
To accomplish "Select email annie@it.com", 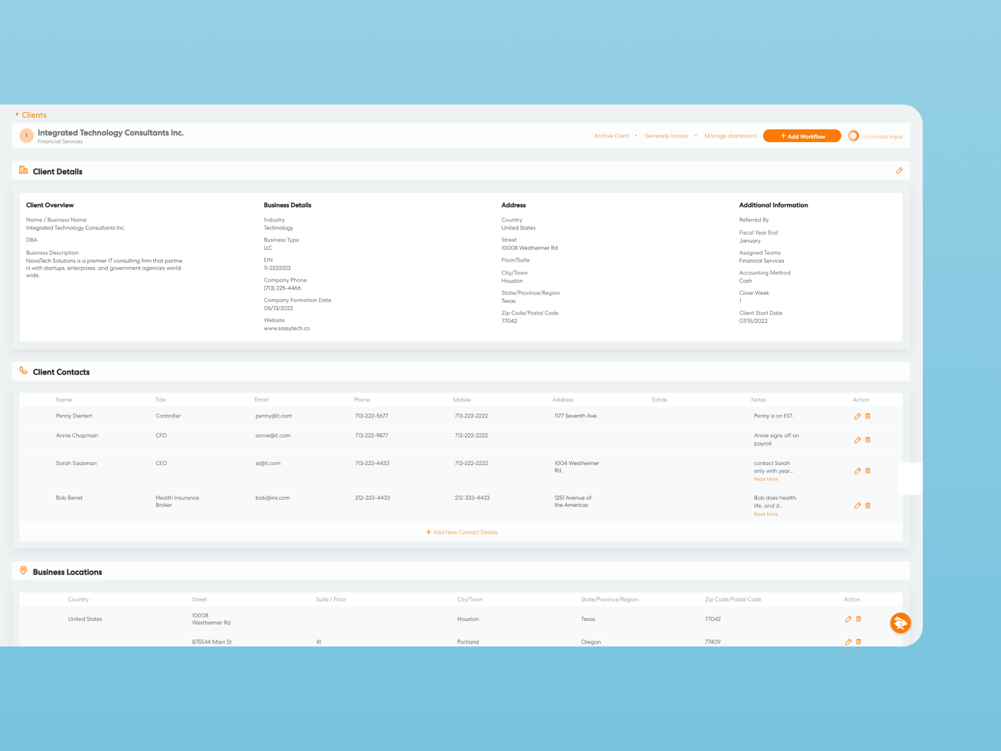I will click(x=273, y=436).
